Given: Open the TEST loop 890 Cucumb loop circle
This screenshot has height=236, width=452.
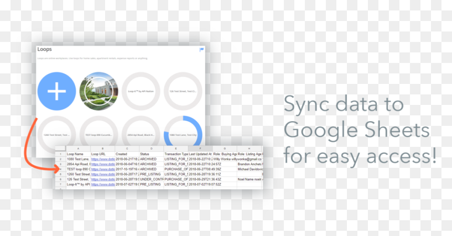Looking at the screenshot, I should 99,131.
